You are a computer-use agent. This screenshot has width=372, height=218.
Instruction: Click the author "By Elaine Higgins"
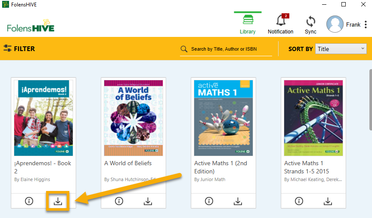tap(32, 179)
